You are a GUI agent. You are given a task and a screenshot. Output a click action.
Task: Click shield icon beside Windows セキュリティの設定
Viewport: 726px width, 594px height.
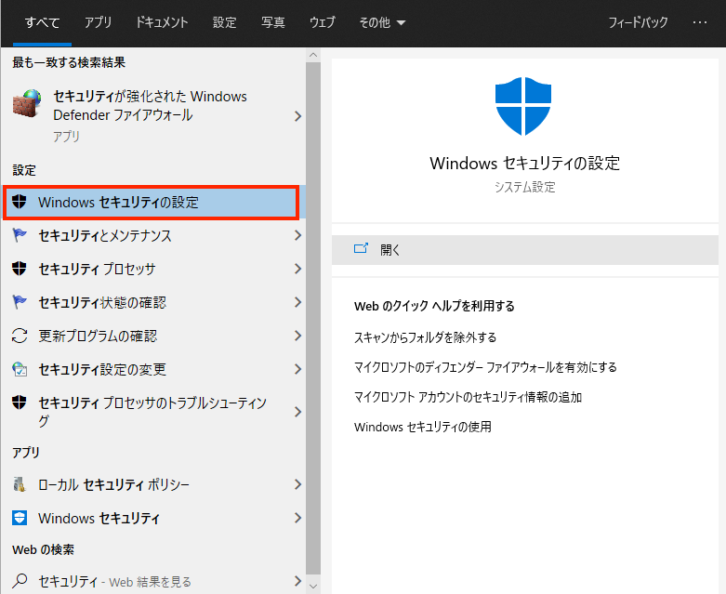19,202
